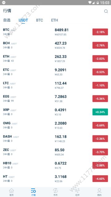Tap the Wi-Fi signal icon in status bar

(x=90, y=2)
